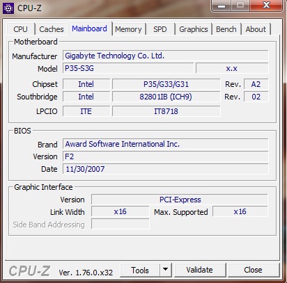
Task: Open the Bench tab
Action: [226, 29]
